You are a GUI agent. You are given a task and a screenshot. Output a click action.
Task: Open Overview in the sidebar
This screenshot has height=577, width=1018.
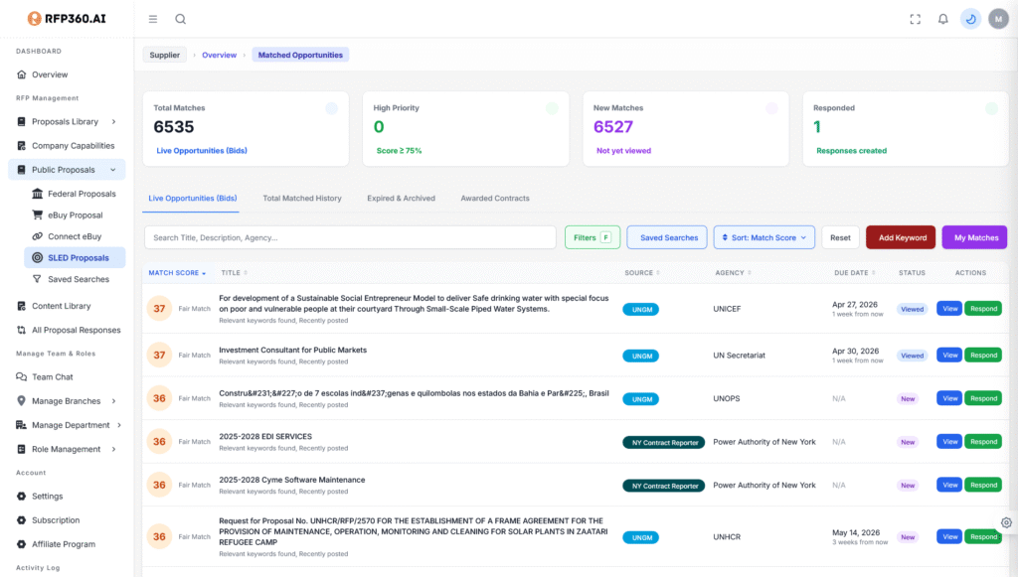pos(50,74)
